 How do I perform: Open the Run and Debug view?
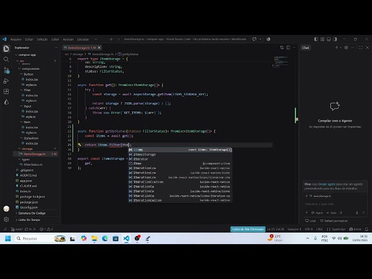click(6, 81)
